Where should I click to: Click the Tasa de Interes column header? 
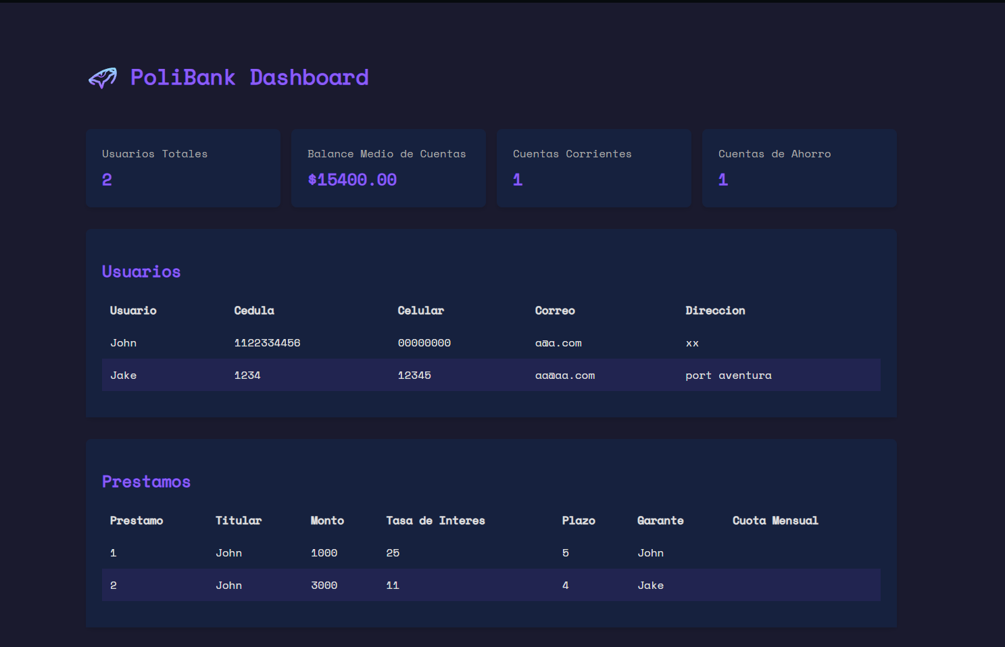(435, 520)
